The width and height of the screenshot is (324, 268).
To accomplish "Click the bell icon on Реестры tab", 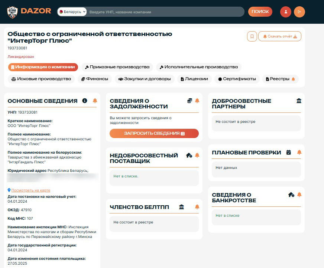I will click(293, 79).
